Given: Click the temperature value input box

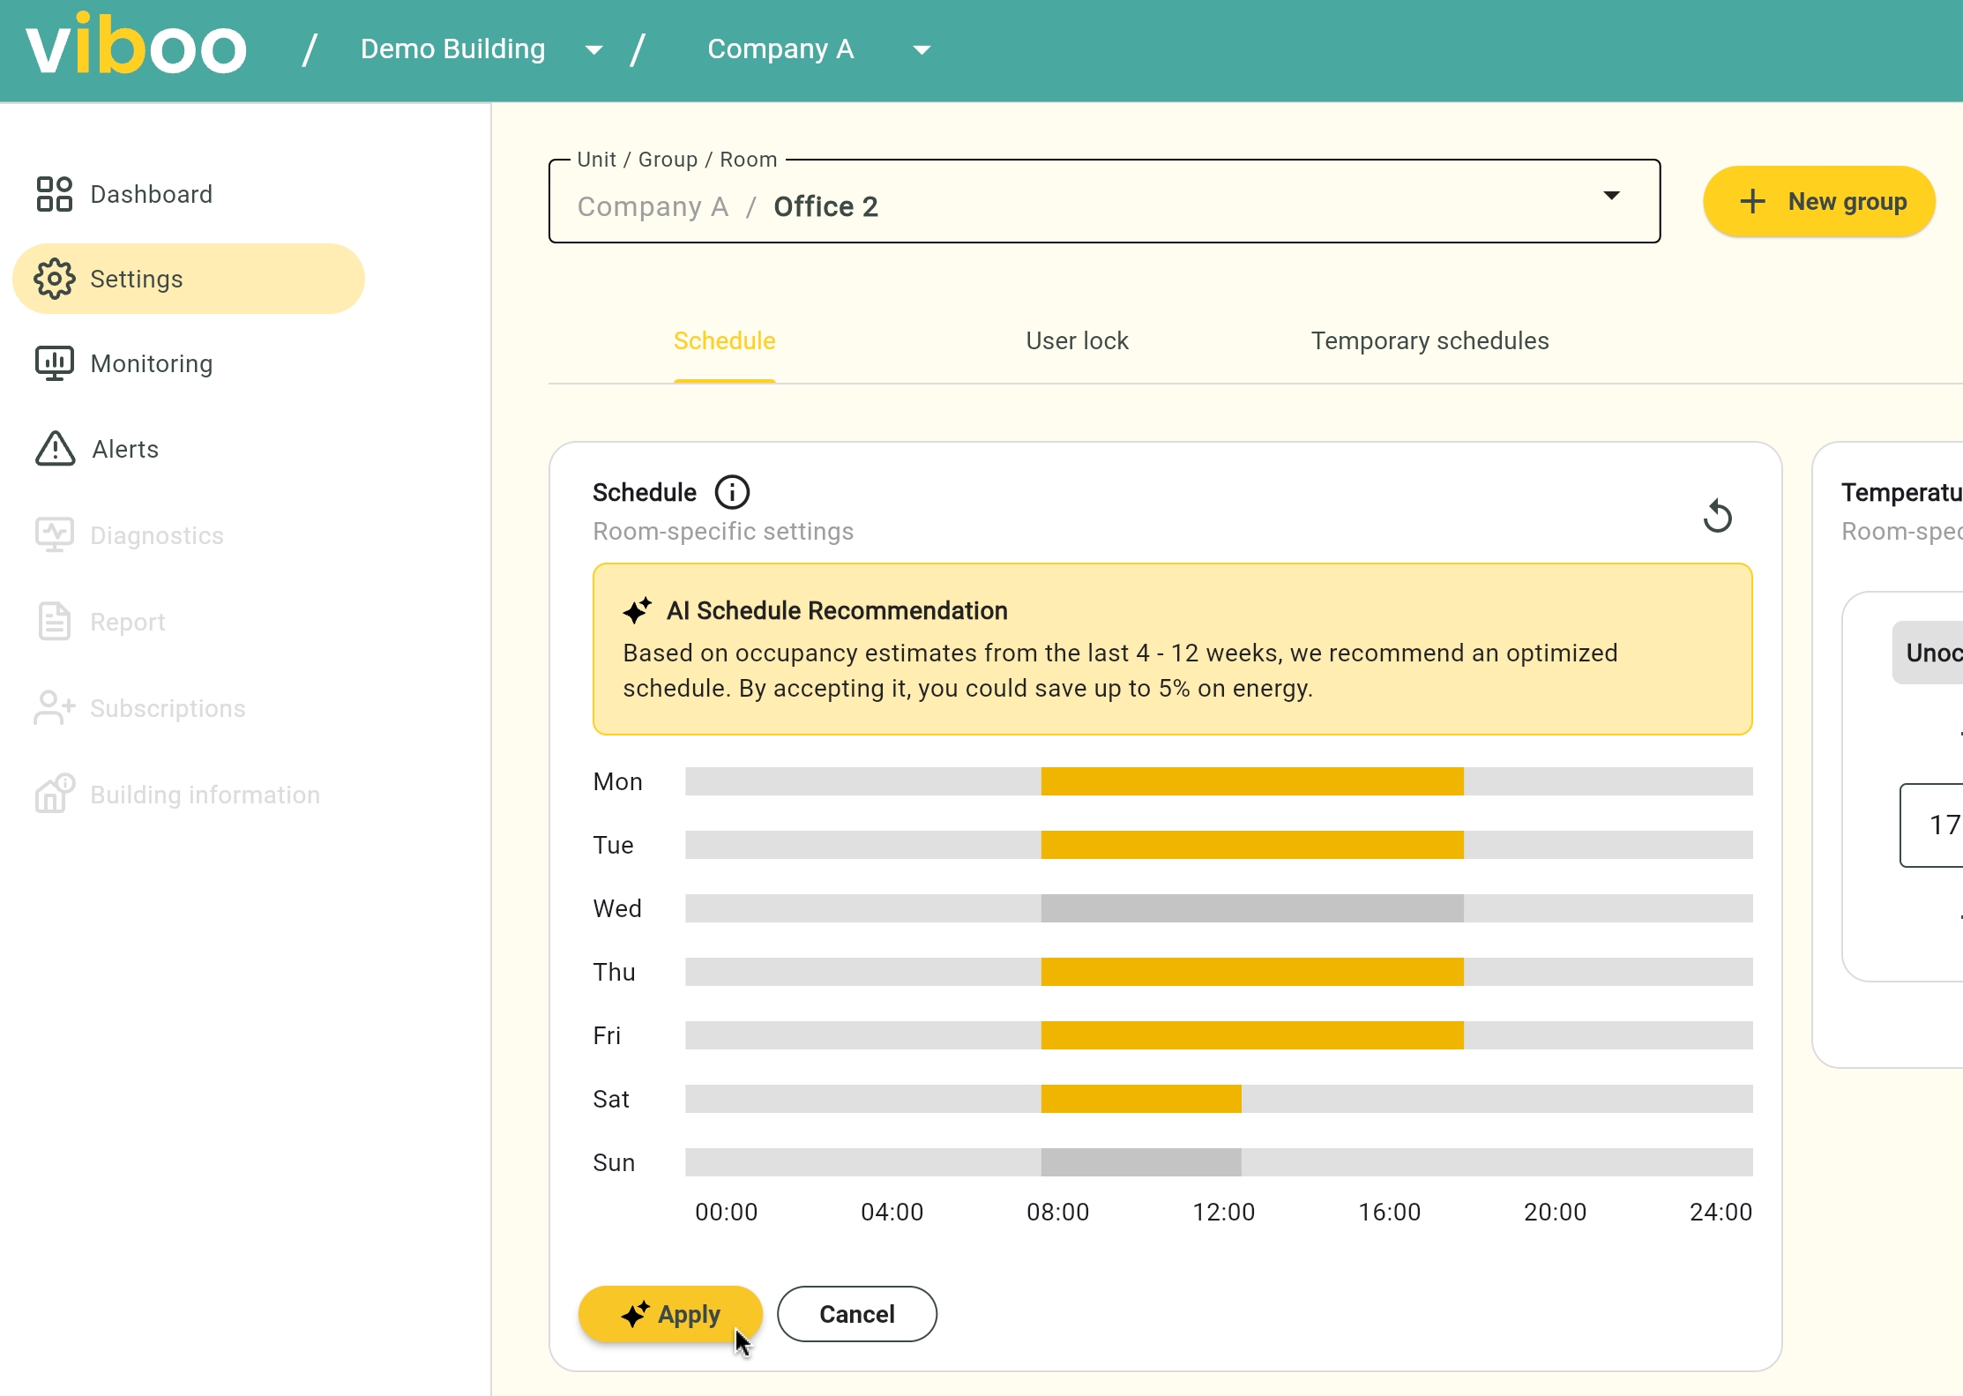Looking at the screenshot, I should pyautogui.click(x=1937, y=825).
